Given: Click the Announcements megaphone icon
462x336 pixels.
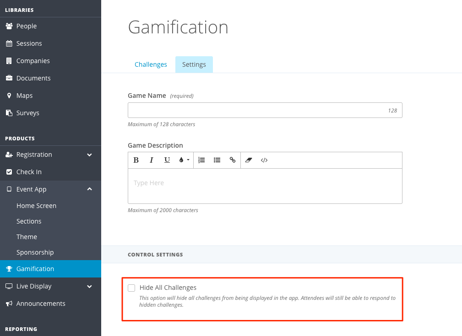Looking at the screenshot, I should 9,304.
